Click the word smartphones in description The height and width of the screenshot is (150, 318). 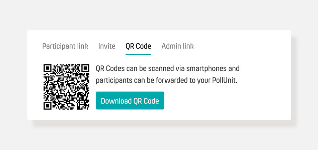206,69
